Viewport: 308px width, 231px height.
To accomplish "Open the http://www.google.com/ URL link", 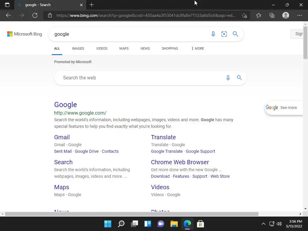I will (x=80, y=113).
